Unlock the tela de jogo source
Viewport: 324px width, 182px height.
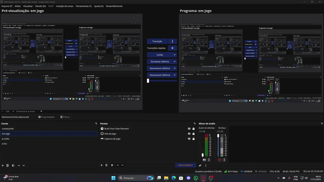click(x=194, y=134)
